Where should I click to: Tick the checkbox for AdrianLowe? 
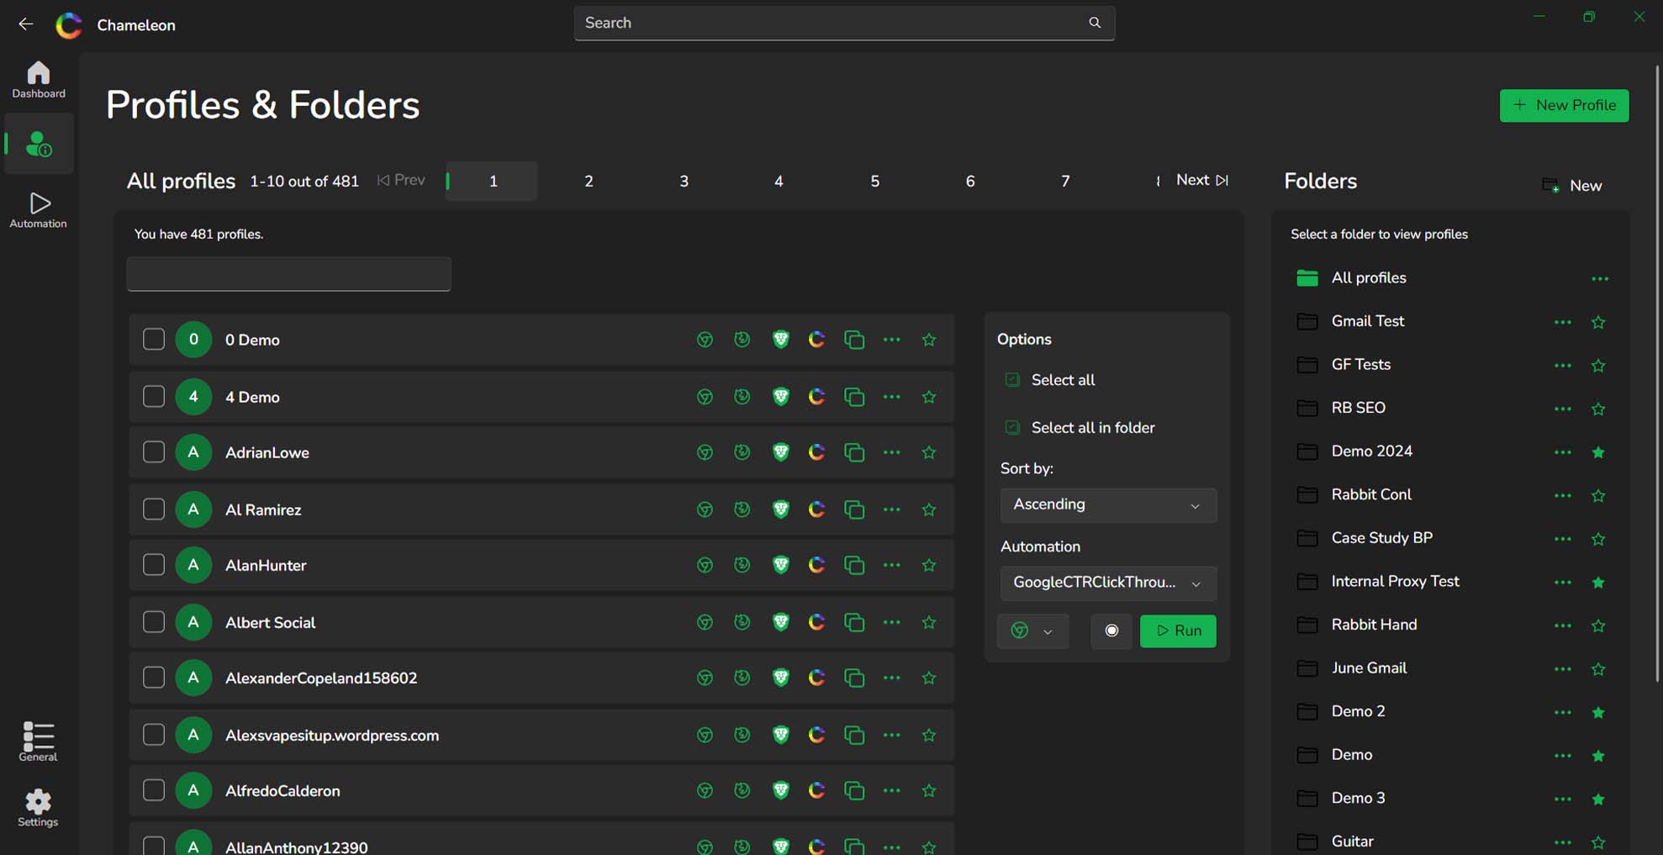coord(153,452)
